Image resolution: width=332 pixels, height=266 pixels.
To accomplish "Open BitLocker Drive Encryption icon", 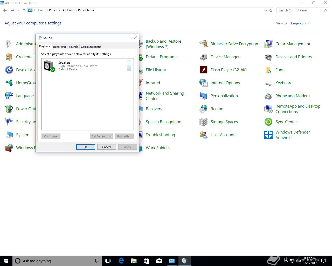I will point(204,44).
